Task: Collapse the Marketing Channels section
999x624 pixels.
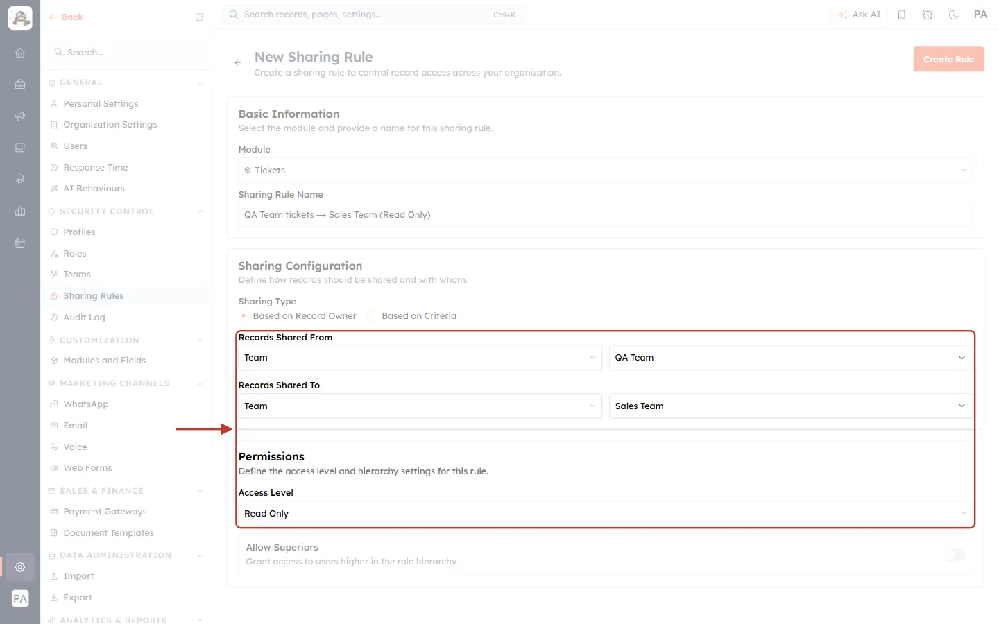Action: coord(200,383)
